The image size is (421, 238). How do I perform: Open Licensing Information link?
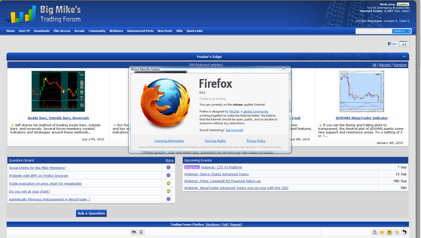click(x=169, y=141)
